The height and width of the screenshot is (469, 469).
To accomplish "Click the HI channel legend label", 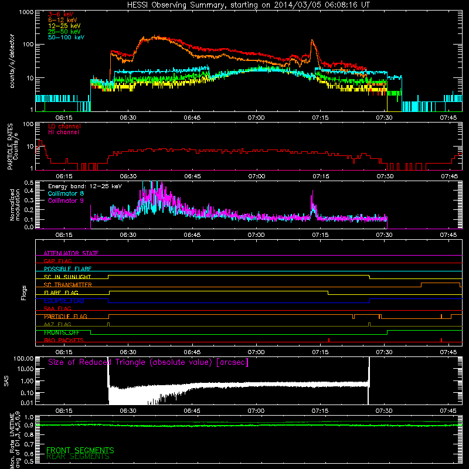I will pos(63,132).
